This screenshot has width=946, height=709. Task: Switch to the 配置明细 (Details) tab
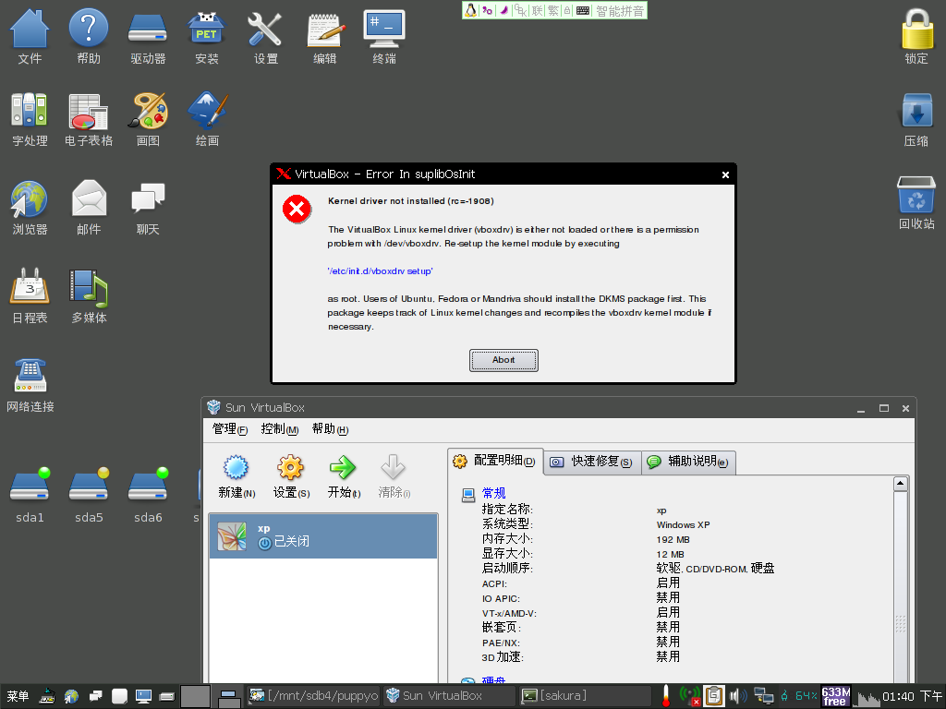click(495, 462)
